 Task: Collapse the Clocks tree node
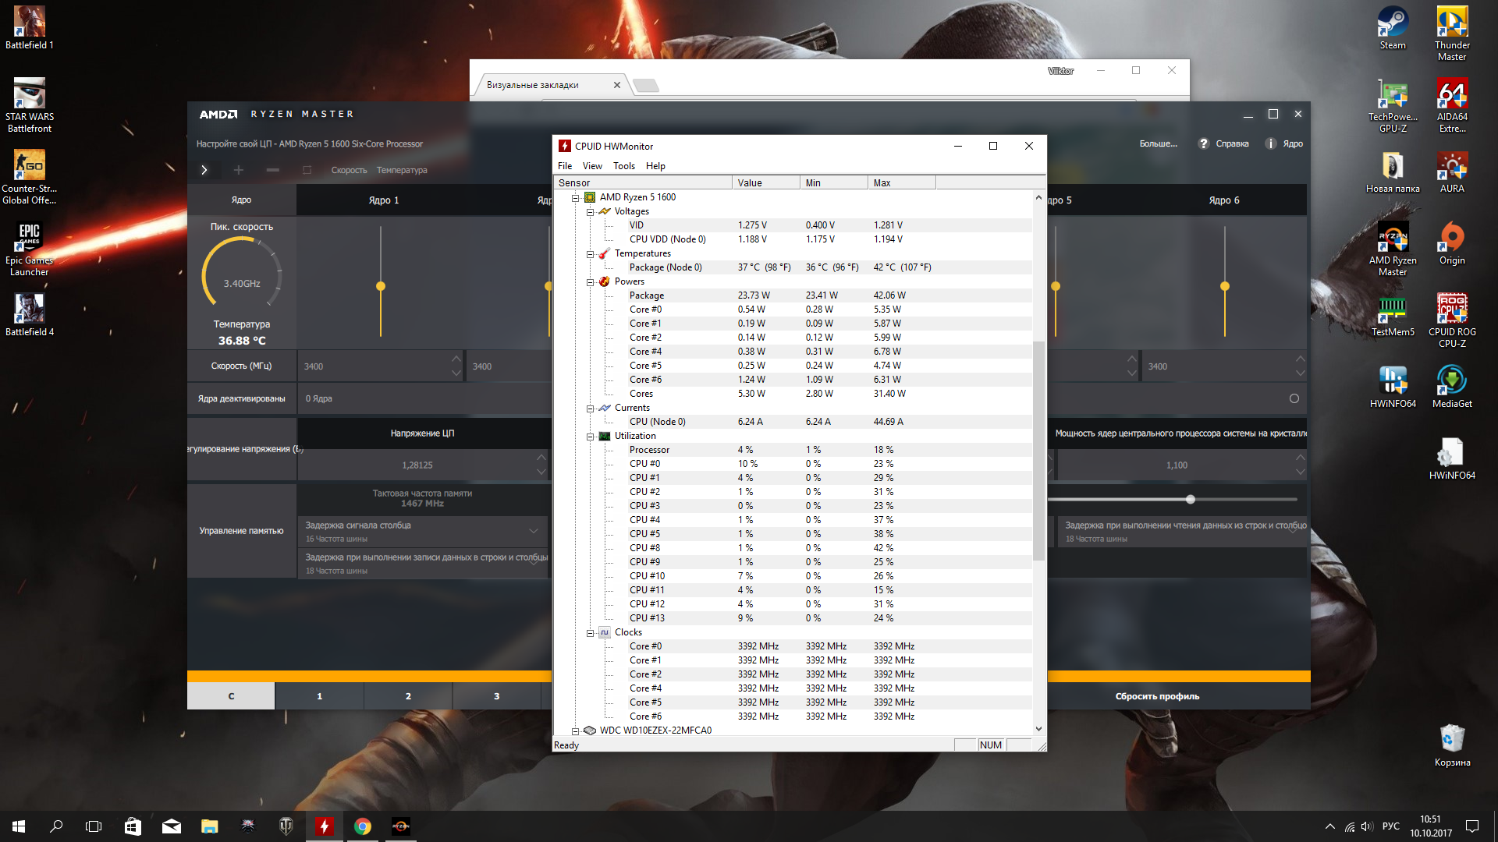pyautogui.click(x=591, y=633)
